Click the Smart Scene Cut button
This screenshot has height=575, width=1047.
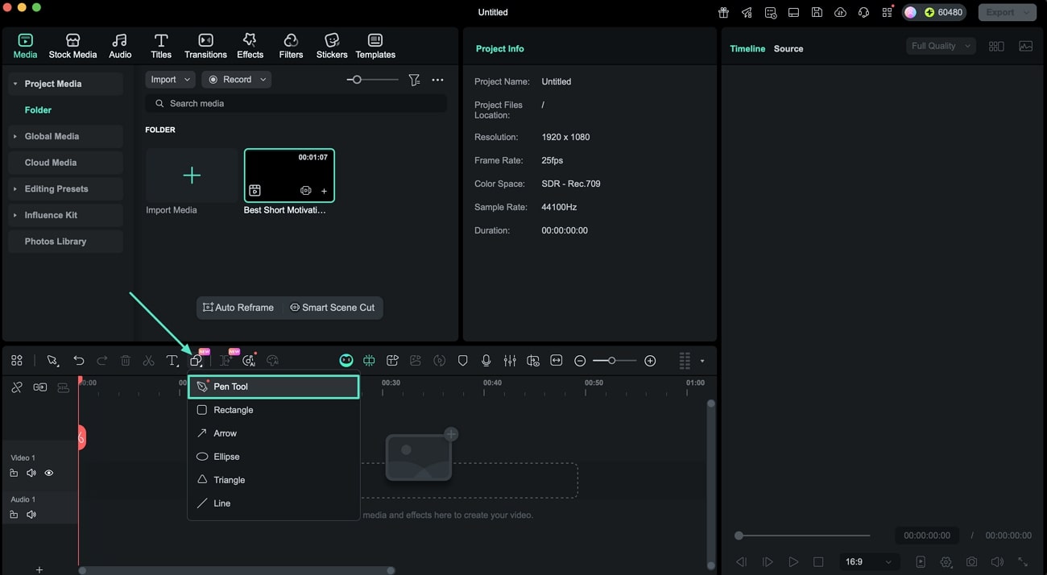(333, 308)
